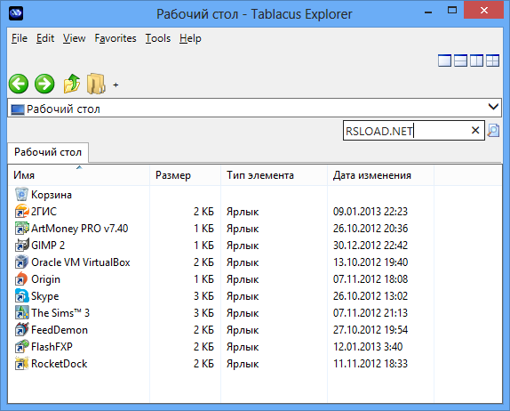
Task: Click Ярлык type in the RocketDock row
Action: (x=243, y=364)
